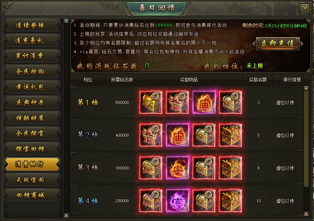Screen dimensions: 314x221
Task: Select the 回馈商城 tab
Action: [x=32, y=195]
